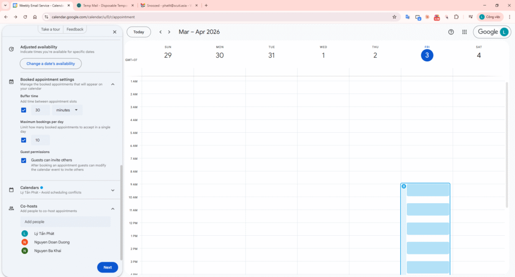Click Change a date's availability button
515x277 pixels.
point(51,64)
